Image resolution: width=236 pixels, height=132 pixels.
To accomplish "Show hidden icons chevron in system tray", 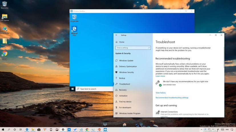I will 201,129.
